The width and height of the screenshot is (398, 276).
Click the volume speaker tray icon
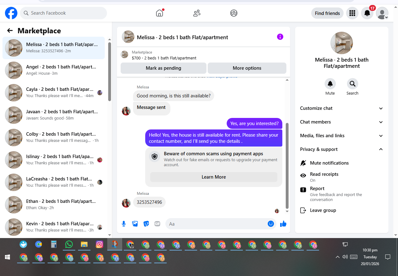(x=345, y=257)
